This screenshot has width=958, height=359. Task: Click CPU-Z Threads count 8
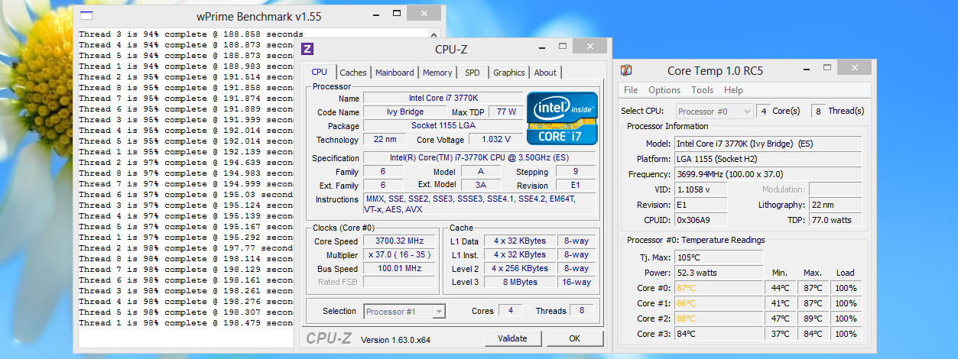[582, 311]
